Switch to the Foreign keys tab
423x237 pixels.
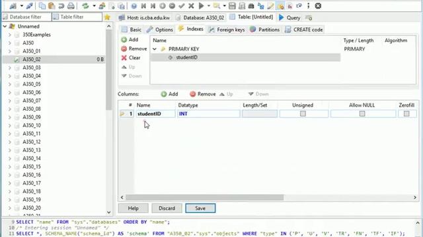pos(227,30)
